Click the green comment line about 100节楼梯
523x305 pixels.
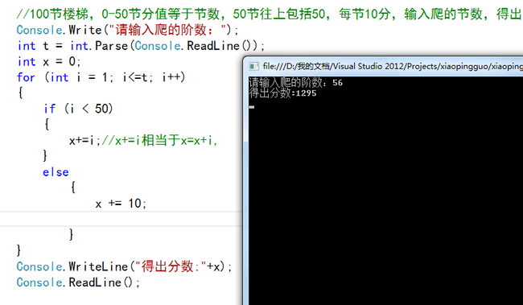[x=269, y=14]
